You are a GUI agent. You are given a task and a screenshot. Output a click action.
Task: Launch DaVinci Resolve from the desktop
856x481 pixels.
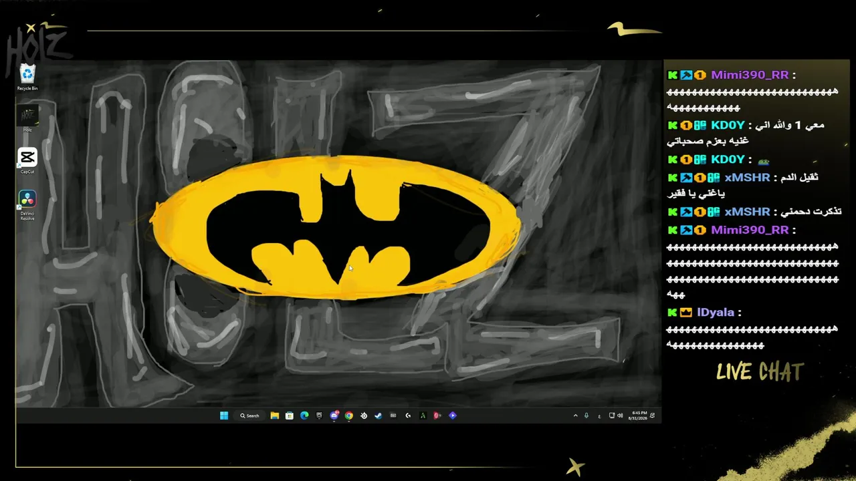pyautogui.click(x=27, y=205)
